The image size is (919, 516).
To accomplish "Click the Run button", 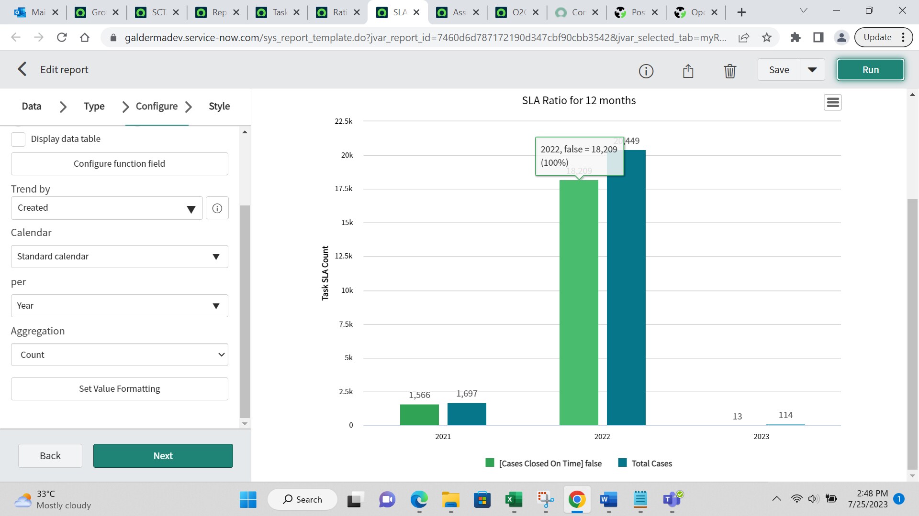I will point(870,69).
